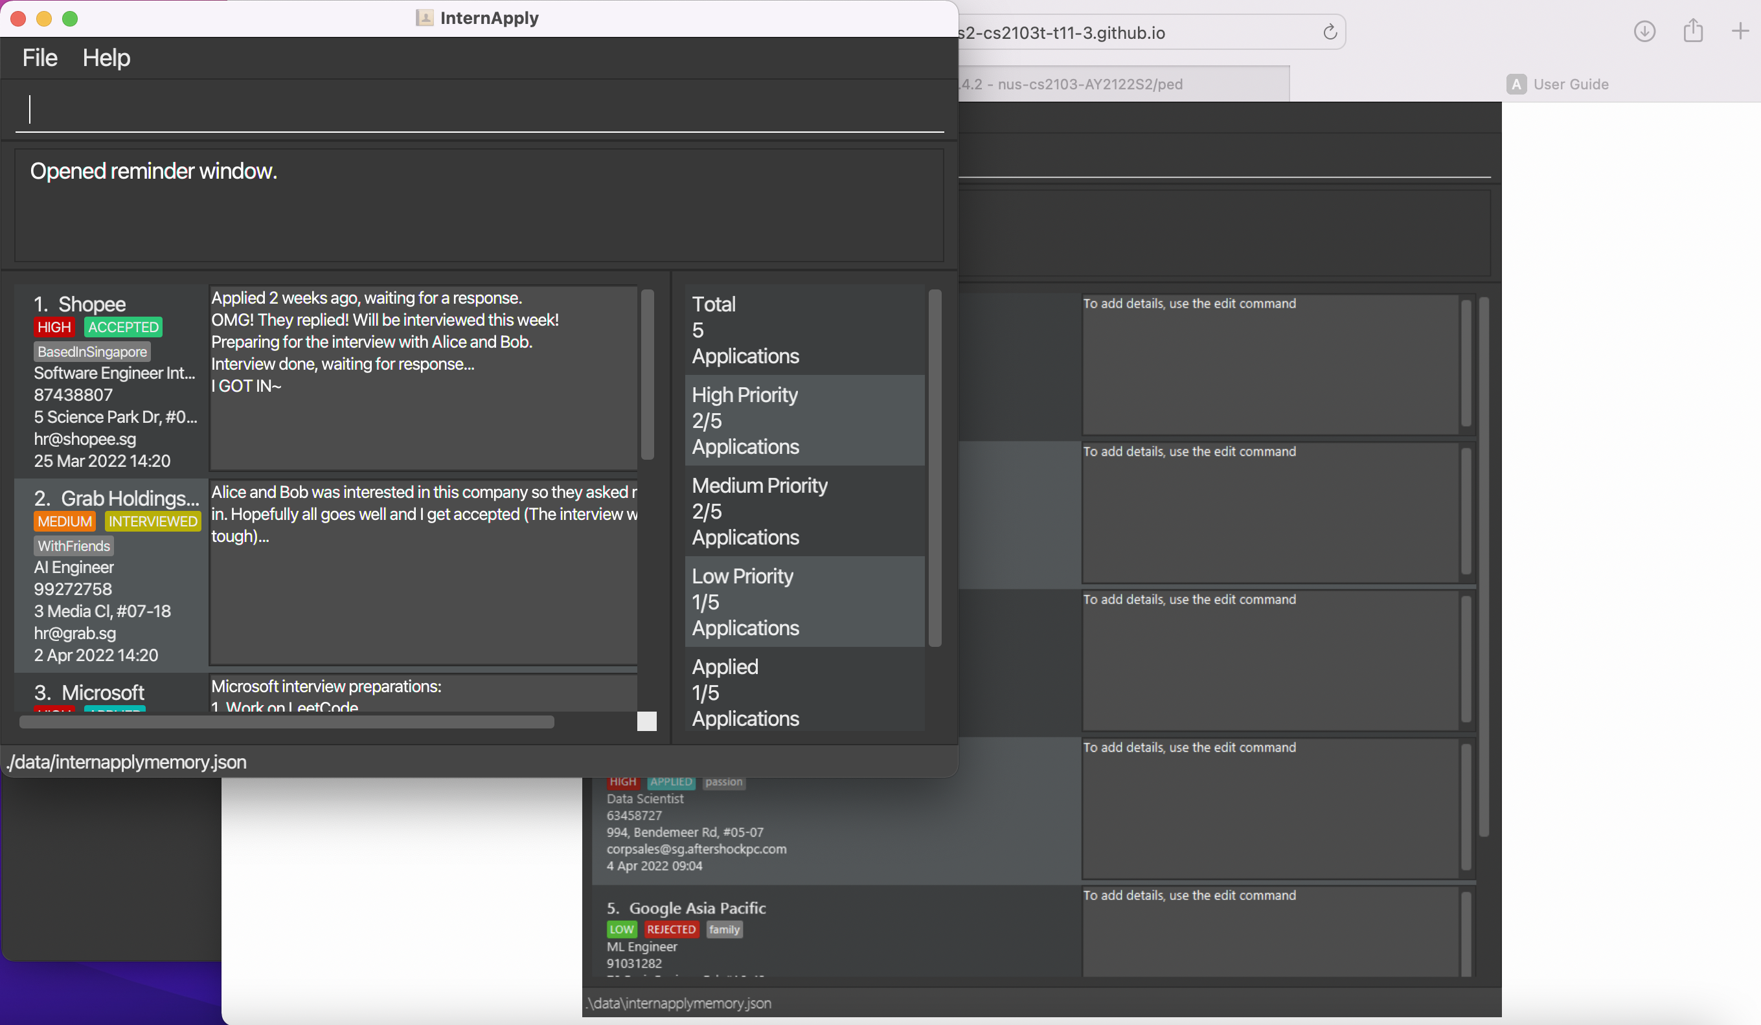Click the InternApply title bar icon

pyautogui.click(x=424, y=18)
